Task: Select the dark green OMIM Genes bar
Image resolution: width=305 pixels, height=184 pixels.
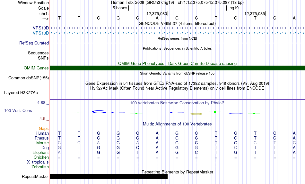Action: pos(177,68)
